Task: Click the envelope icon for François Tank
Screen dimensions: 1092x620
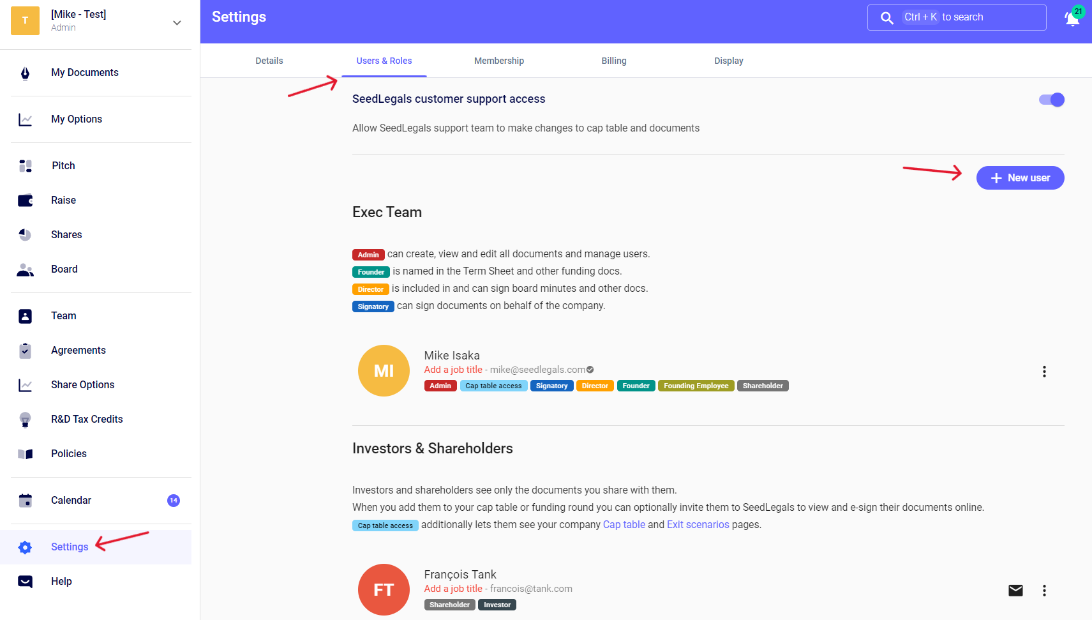Action: tap(1015, 591)
